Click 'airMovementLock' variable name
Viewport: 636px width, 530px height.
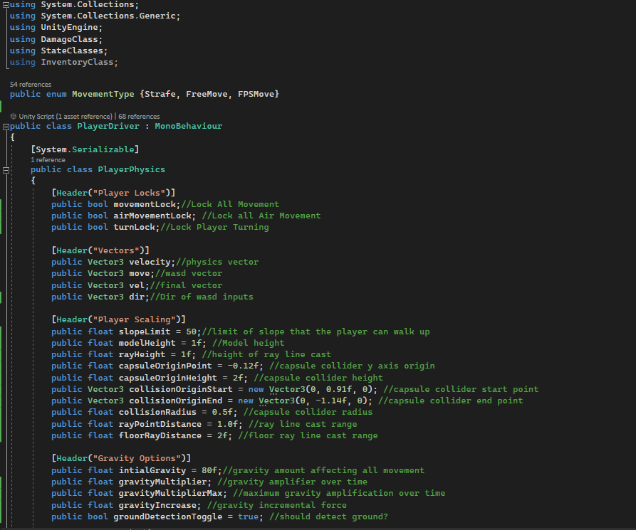(x=152, y=216)
